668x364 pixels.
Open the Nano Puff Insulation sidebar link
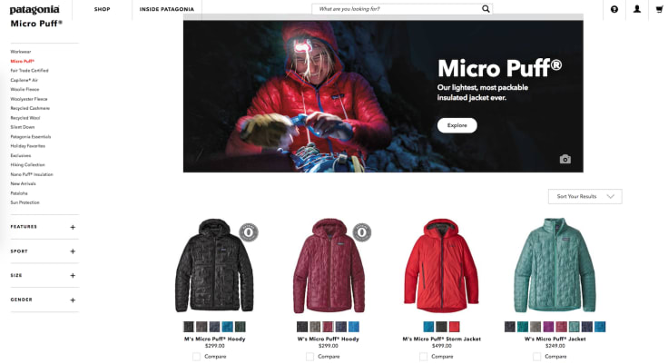pos(32,174)
